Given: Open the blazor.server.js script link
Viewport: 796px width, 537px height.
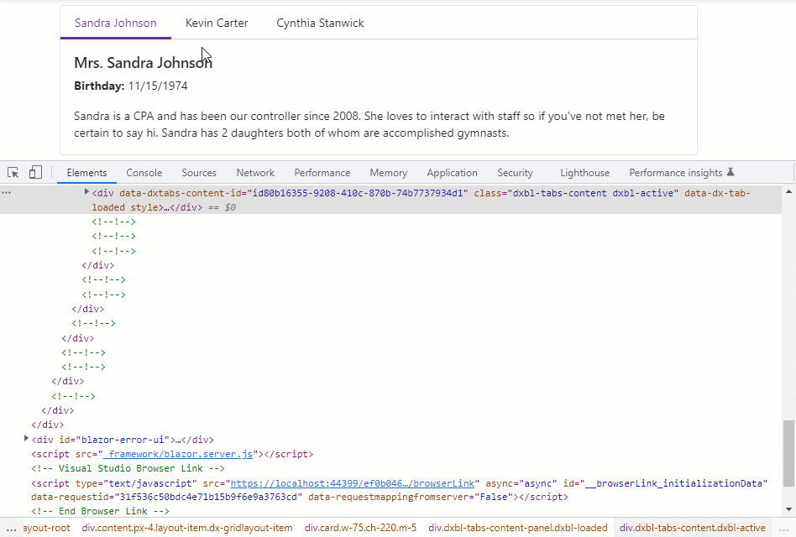Looking at the screenshot, I should click(178, 454).
